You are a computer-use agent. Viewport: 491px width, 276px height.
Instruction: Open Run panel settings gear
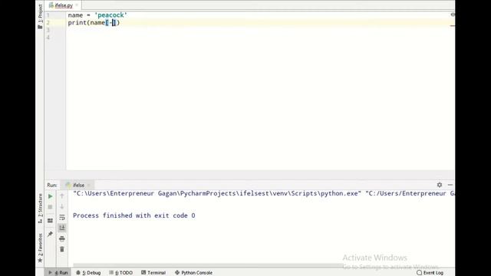[x=440, y=185]
